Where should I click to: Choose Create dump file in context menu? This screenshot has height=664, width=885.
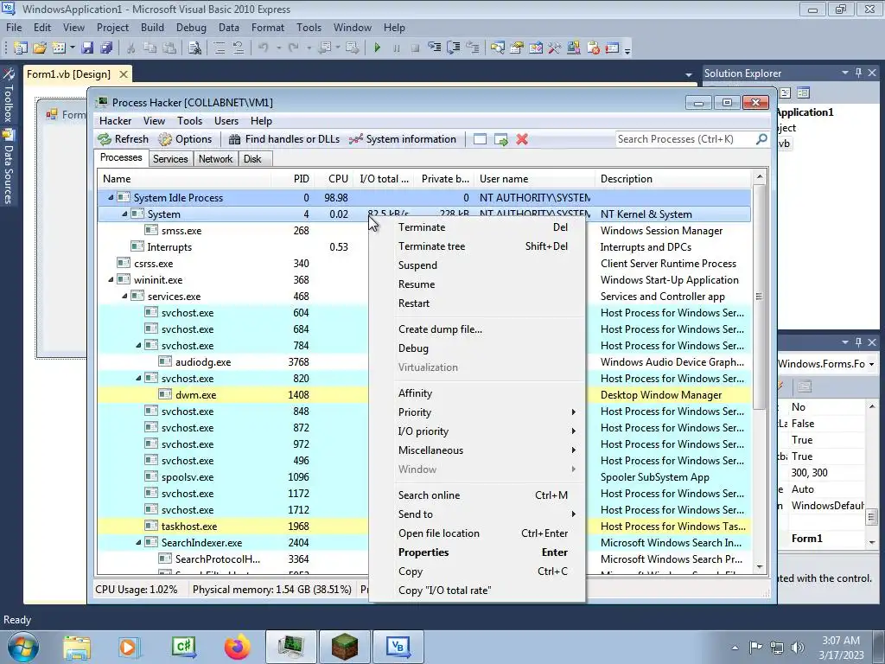click(478, 329)
